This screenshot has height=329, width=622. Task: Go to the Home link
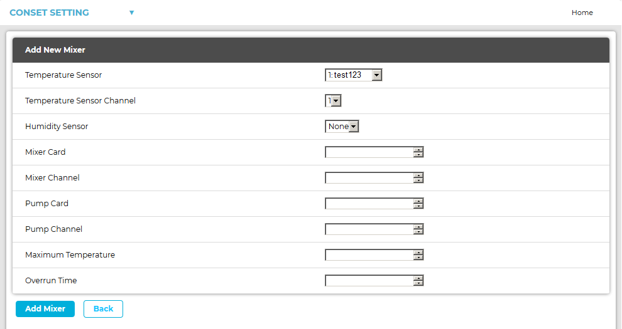[582, 13]
